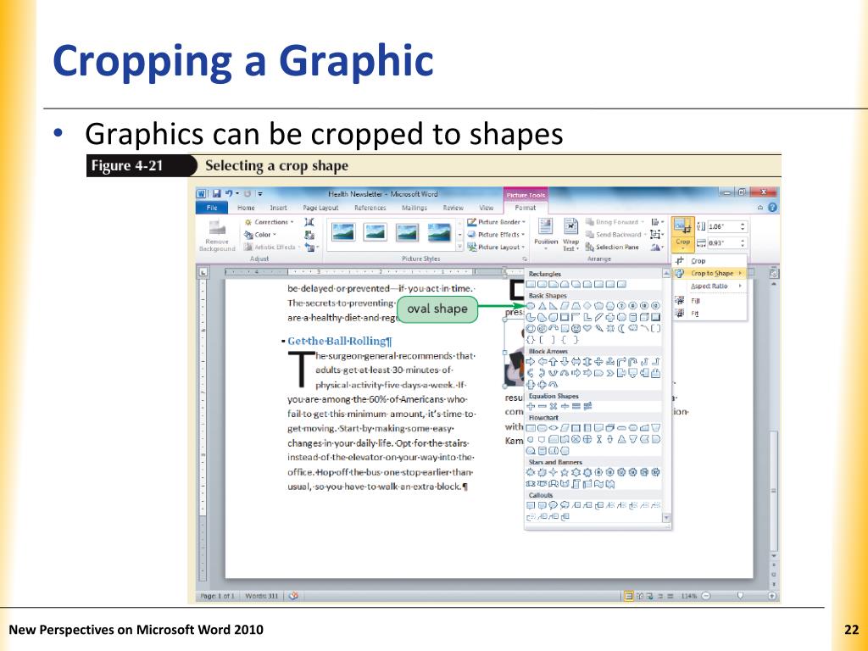Click the 'Get the Ball Rolling' heading
Viewport: 868px width, 651px height.
[339, 341]
